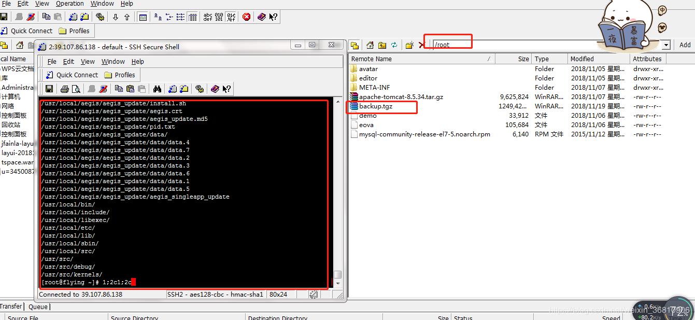Click the download arrow icon in main toolbar

click(x=116, y=17)
